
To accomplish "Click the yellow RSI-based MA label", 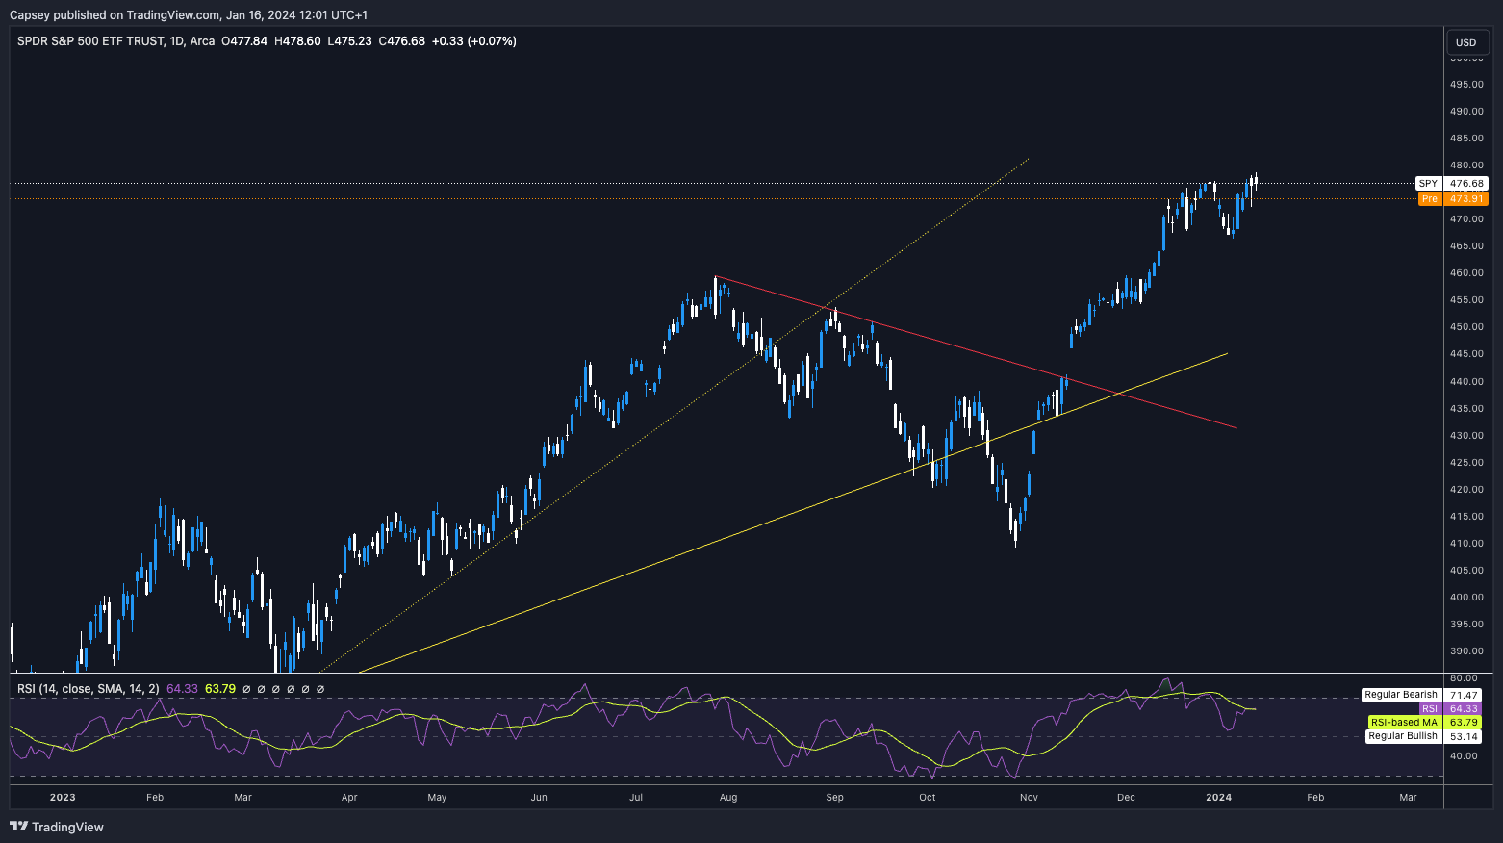I will (1403, 723).
